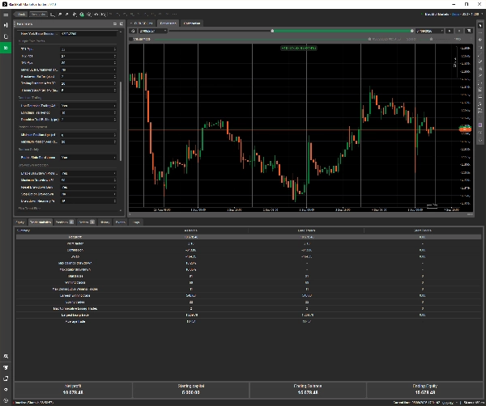
Task: Click the icon right of the stop button
Action: coord(469,31)
